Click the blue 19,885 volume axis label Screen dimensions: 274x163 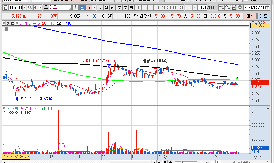pyautogui.click(x=260, y=148)
